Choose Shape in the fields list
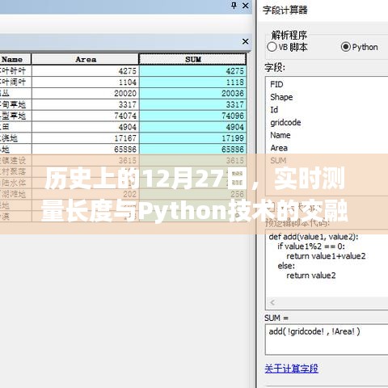This screenshot has width=388, height=388. point(281,97)
